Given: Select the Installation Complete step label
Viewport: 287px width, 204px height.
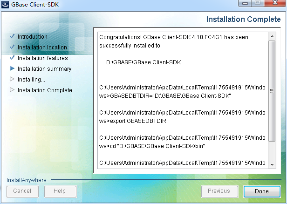Looking at the screenshot, I should click(45, 90).
